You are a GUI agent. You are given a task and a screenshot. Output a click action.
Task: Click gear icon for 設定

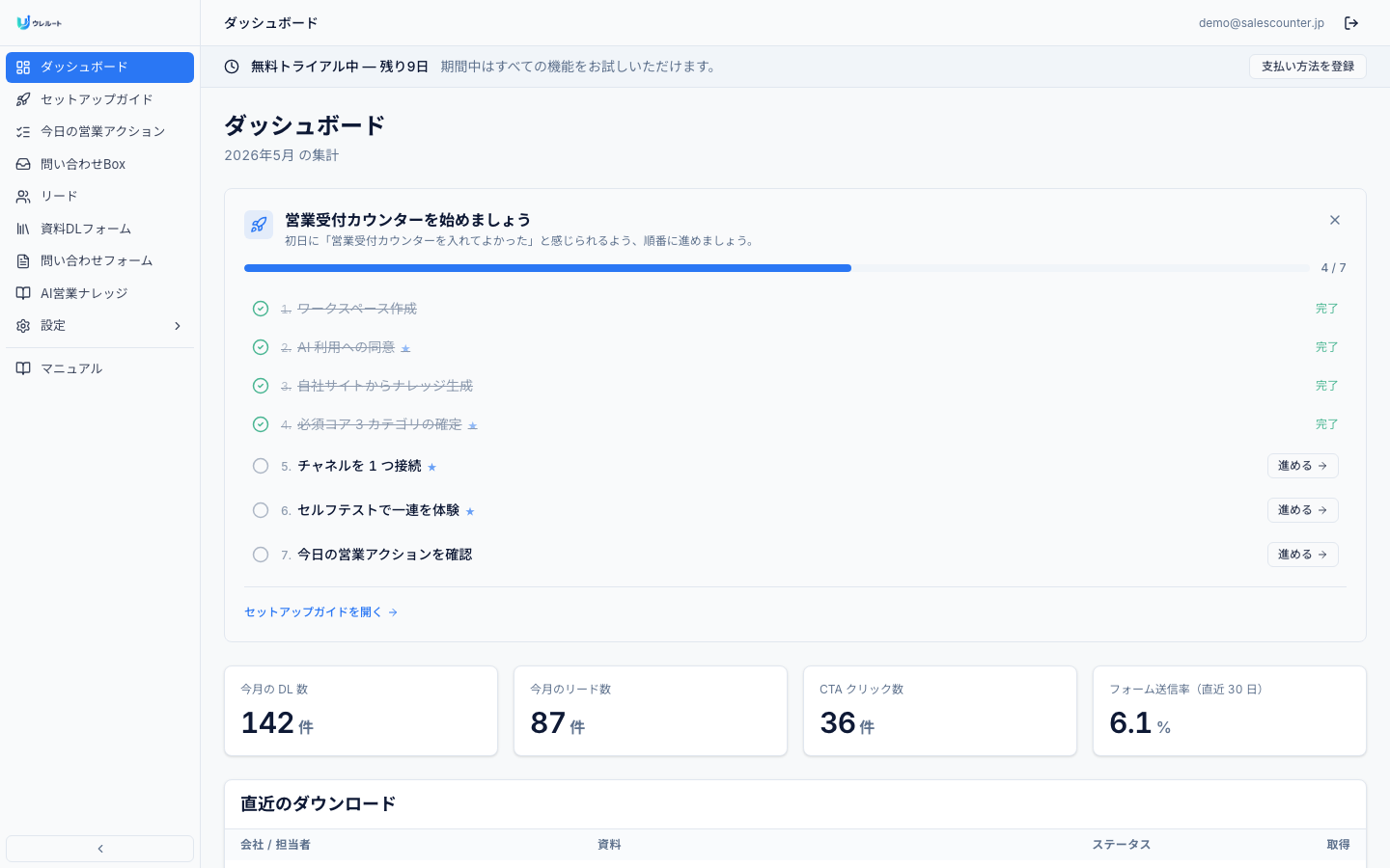click(23, 326)
